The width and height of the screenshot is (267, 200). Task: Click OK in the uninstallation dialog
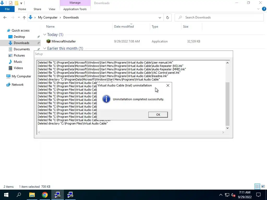coord(158,115)
